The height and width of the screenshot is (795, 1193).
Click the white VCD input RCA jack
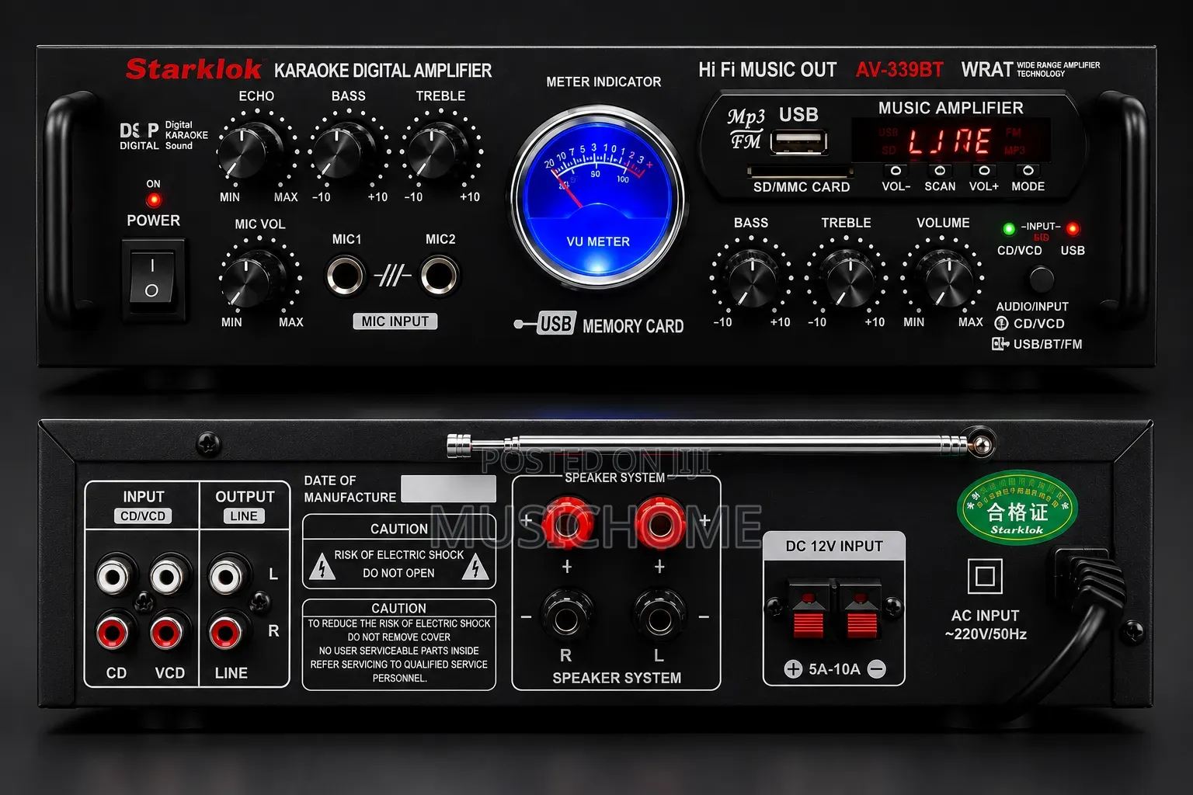pos(167,577)
